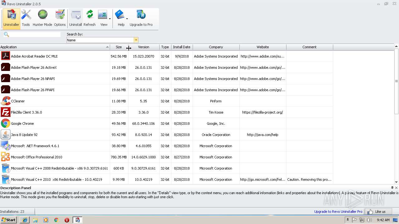Expand the Help dropdown arrow
The image size is (399, 224).
point(127,19)
